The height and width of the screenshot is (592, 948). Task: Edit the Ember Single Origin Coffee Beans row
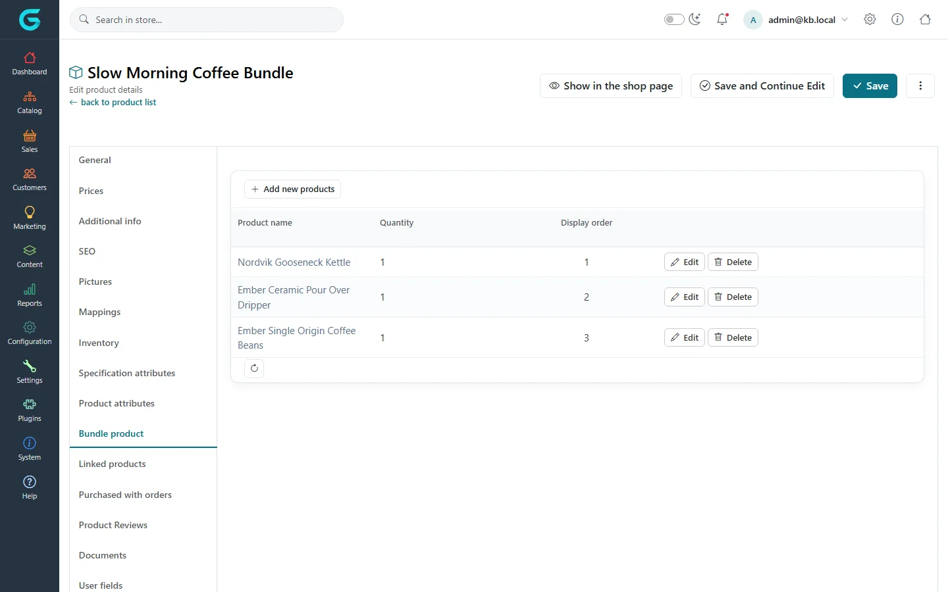point(685,337)
